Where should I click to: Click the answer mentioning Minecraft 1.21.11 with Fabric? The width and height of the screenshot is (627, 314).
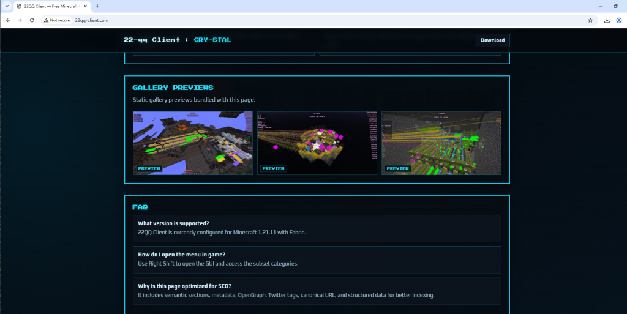[x=222, y=232]
